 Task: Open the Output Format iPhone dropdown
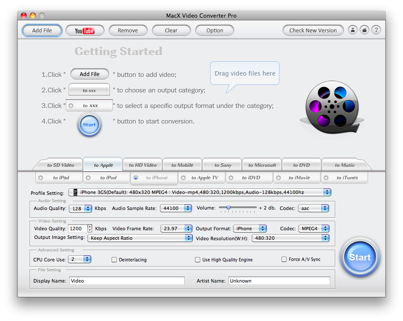249,229
